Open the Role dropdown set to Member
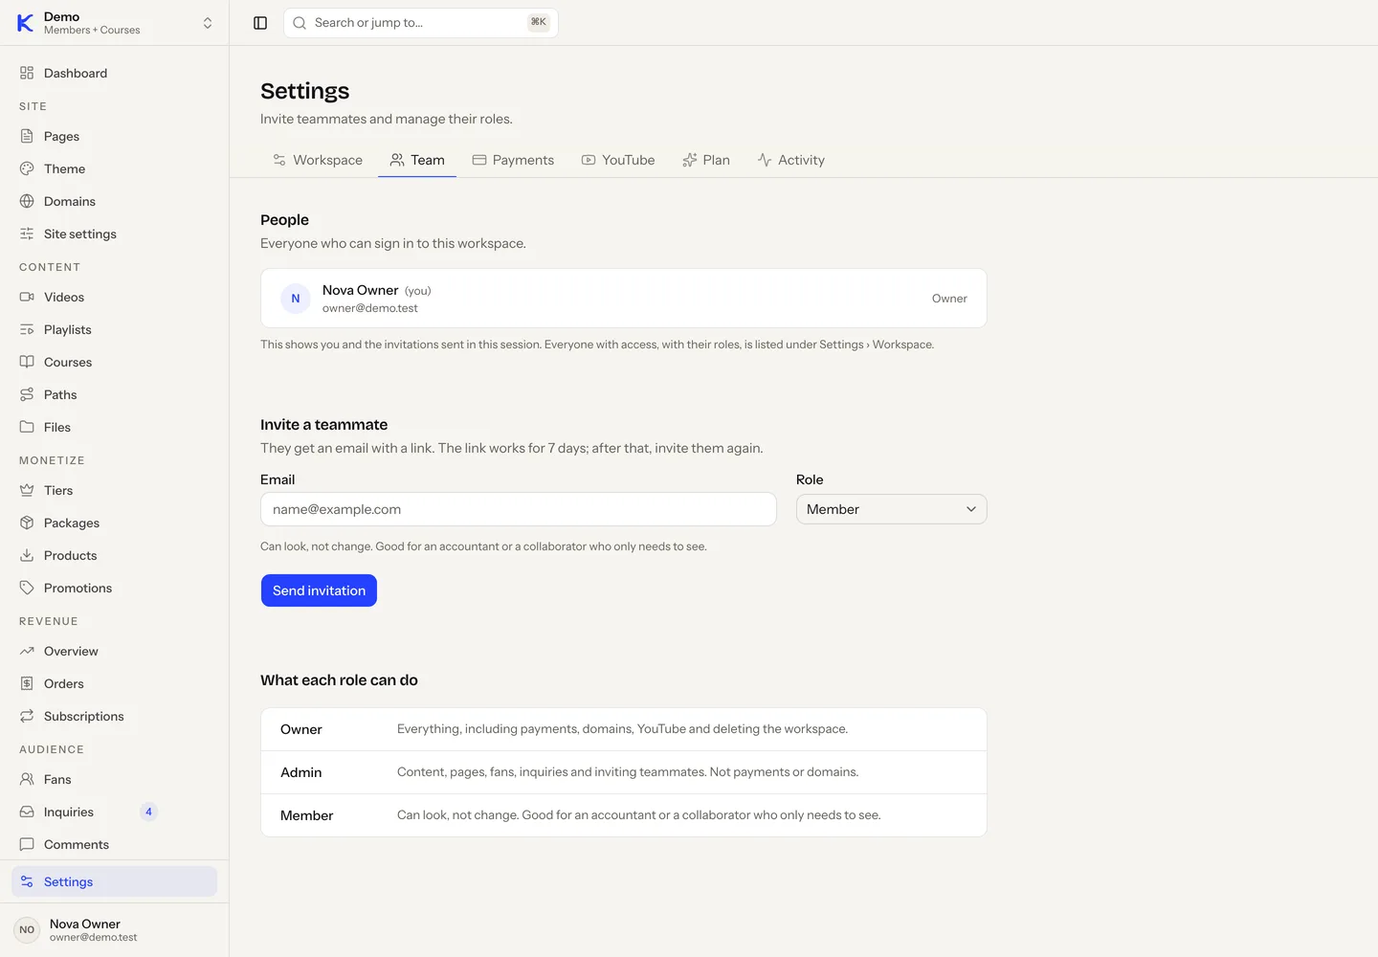 pos(891,509)
